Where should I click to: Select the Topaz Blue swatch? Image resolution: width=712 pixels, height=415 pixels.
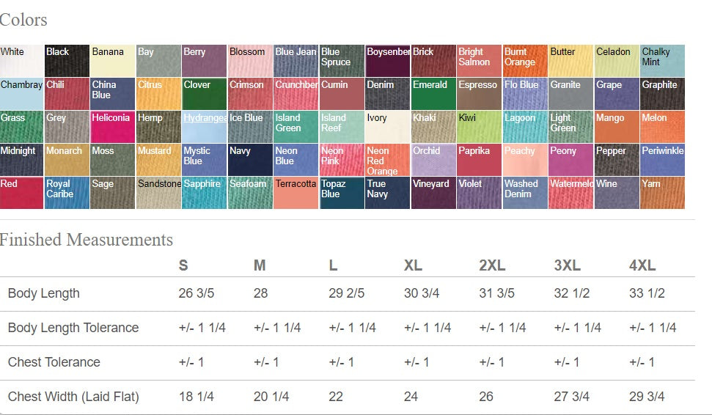[x=342, y=193]
